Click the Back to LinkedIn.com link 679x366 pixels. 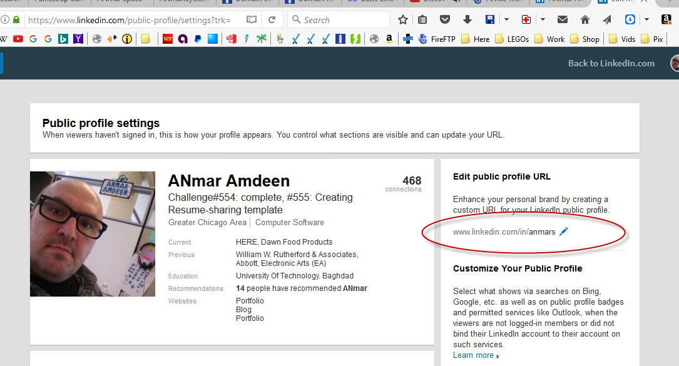click(611, 63)
